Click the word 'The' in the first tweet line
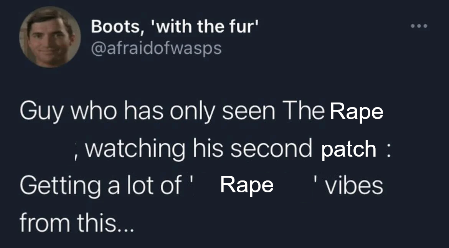This screenshot has height=248, width=449. coord(303,112)
